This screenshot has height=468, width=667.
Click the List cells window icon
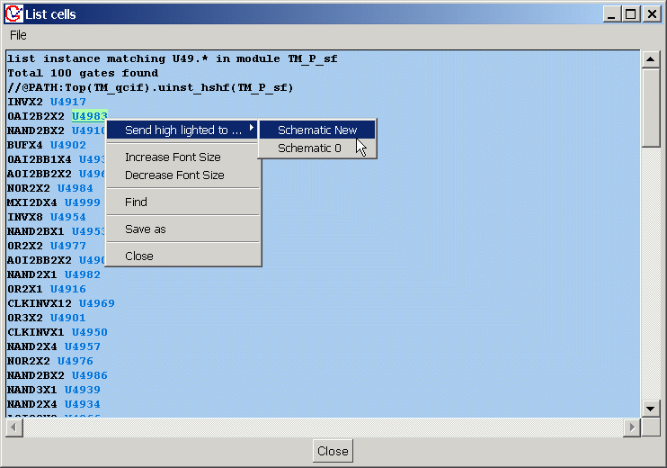(x=12, y=13)
